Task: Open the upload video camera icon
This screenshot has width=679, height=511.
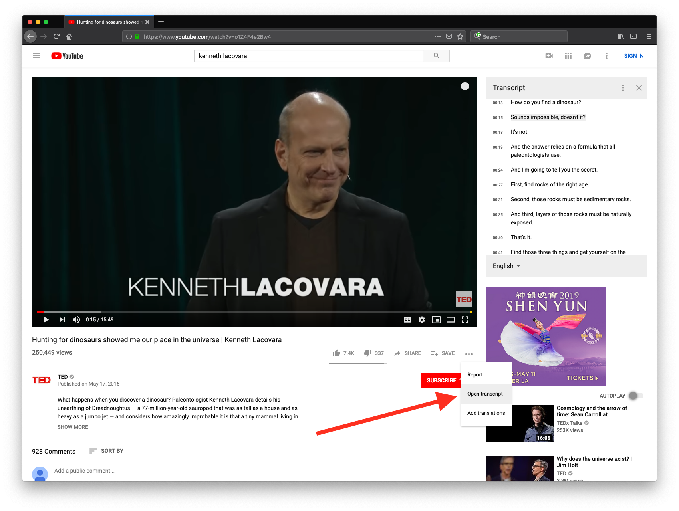Action: coord(549,56)
